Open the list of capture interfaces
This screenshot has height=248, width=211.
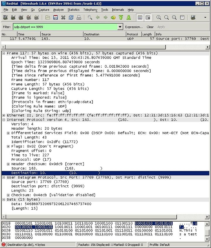[5, 17]
